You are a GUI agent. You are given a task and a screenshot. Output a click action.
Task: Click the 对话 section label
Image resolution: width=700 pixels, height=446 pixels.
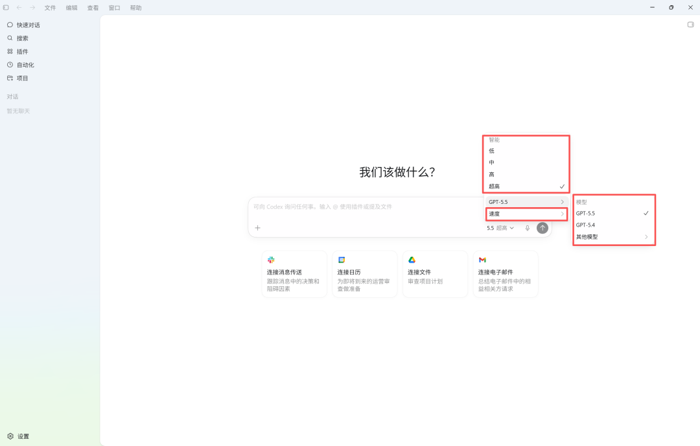tap(12, 97)
